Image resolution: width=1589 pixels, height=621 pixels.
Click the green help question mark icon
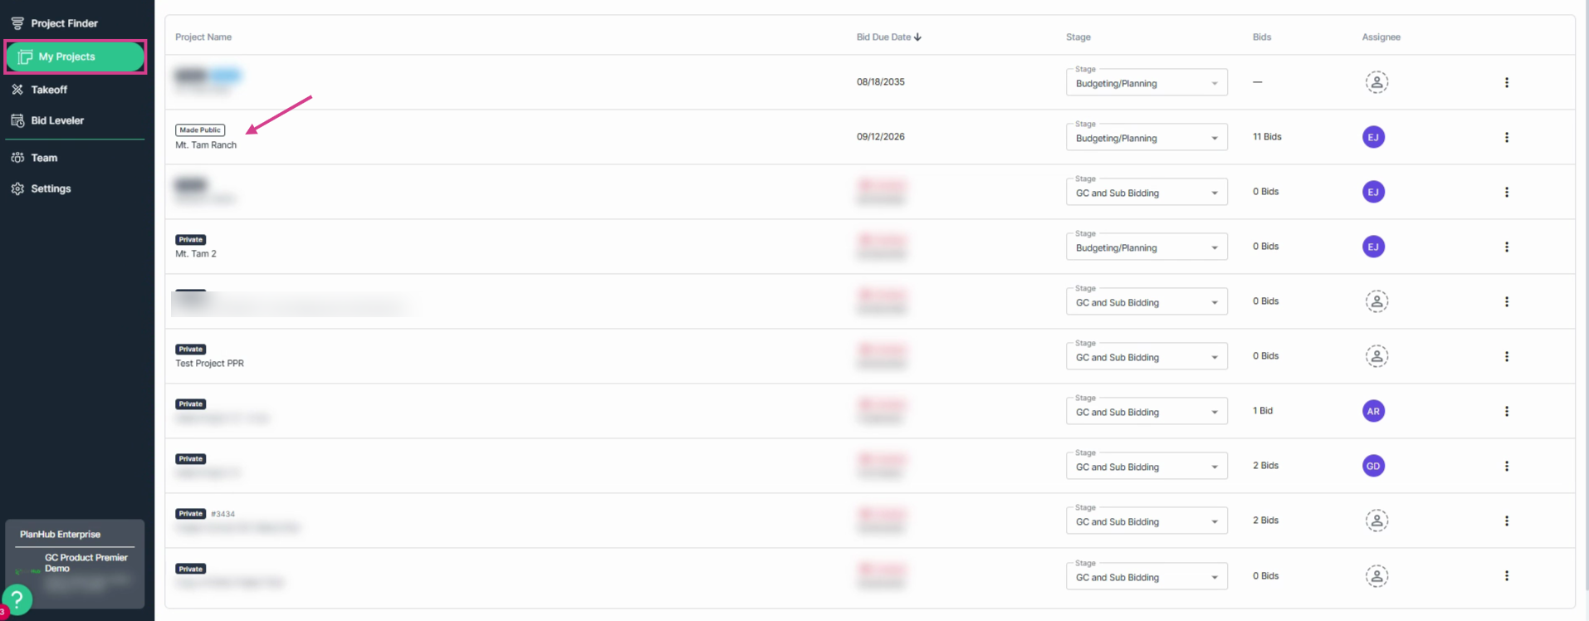(17, 599)
